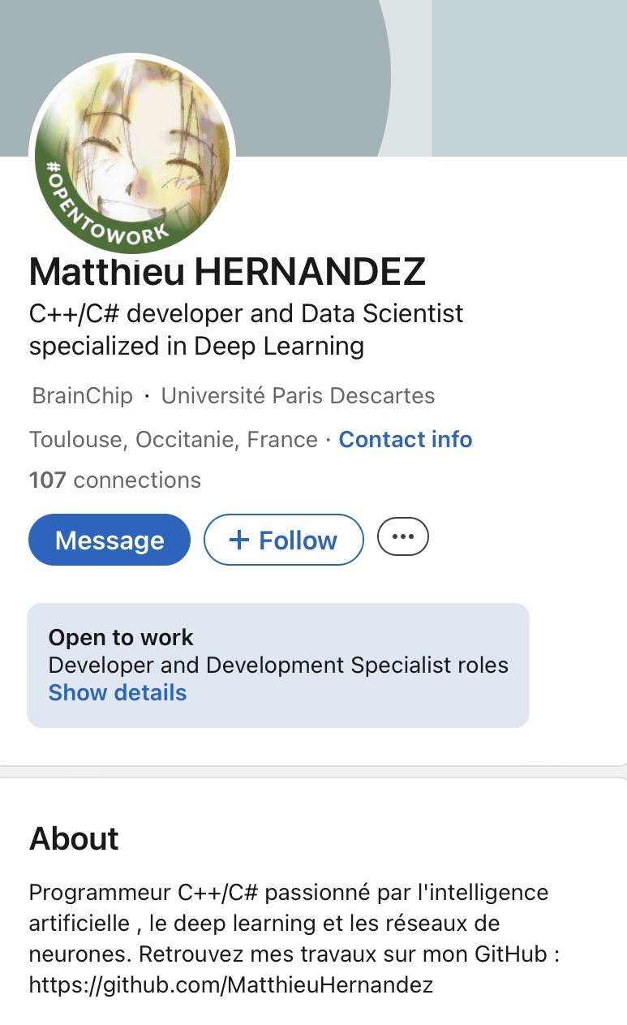This screenshot has height=1025, width=627.
Task: Click the Open to work card title
Action: pos(121,638)
